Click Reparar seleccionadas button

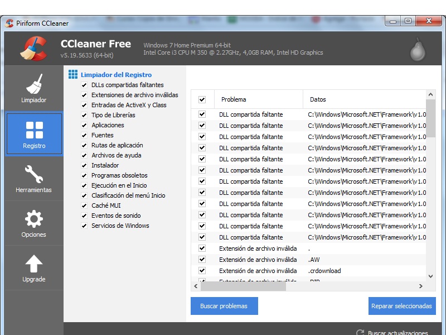(x=402, y=306)
